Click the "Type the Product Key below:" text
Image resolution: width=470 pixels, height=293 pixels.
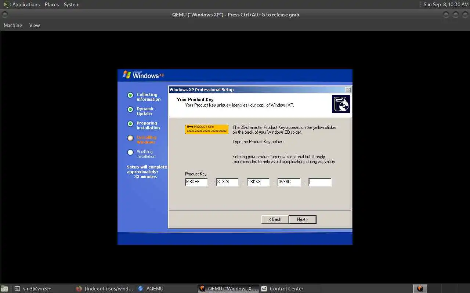point(257,142)
